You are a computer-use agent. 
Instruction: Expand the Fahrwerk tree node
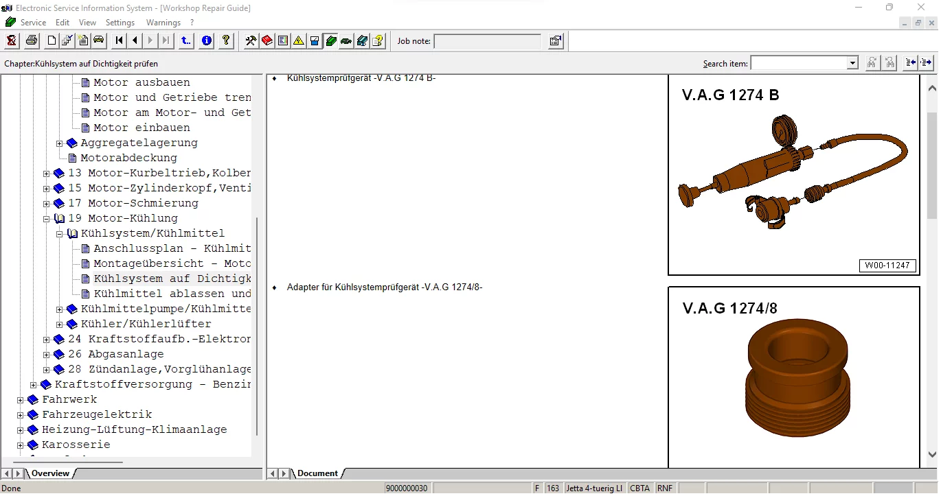pos(19,399)
